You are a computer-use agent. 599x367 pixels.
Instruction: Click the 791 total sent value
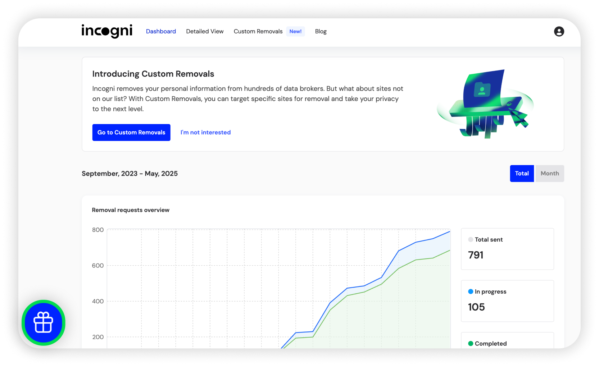coord(476,255)
